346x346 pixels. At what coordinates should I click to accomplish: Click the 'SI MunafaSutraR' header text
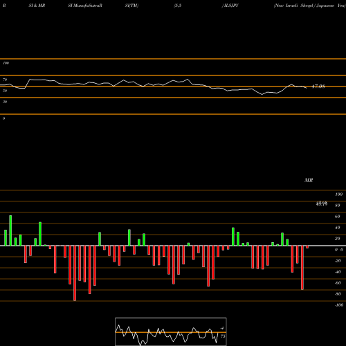85,6
